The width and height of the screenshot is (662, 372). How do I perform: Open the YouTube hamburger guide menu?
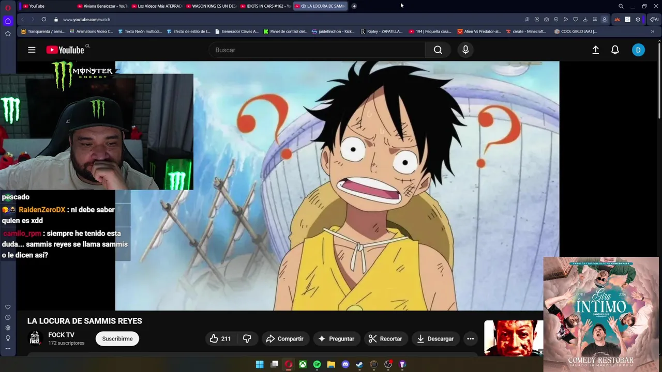tap(32, 50)
